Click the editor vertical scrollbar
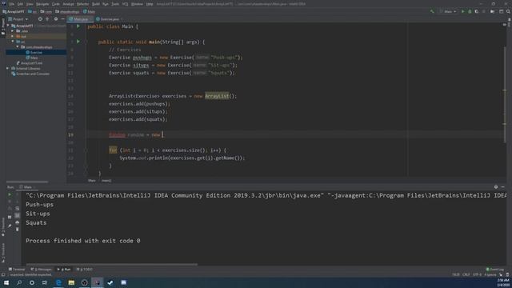Screen dimensions: 512x288 coord(505,94)
